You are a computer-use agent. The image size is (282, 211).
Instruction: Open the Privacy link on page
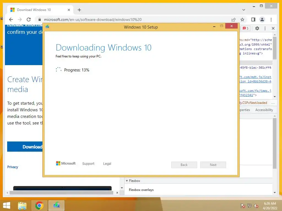coord(13,167)
